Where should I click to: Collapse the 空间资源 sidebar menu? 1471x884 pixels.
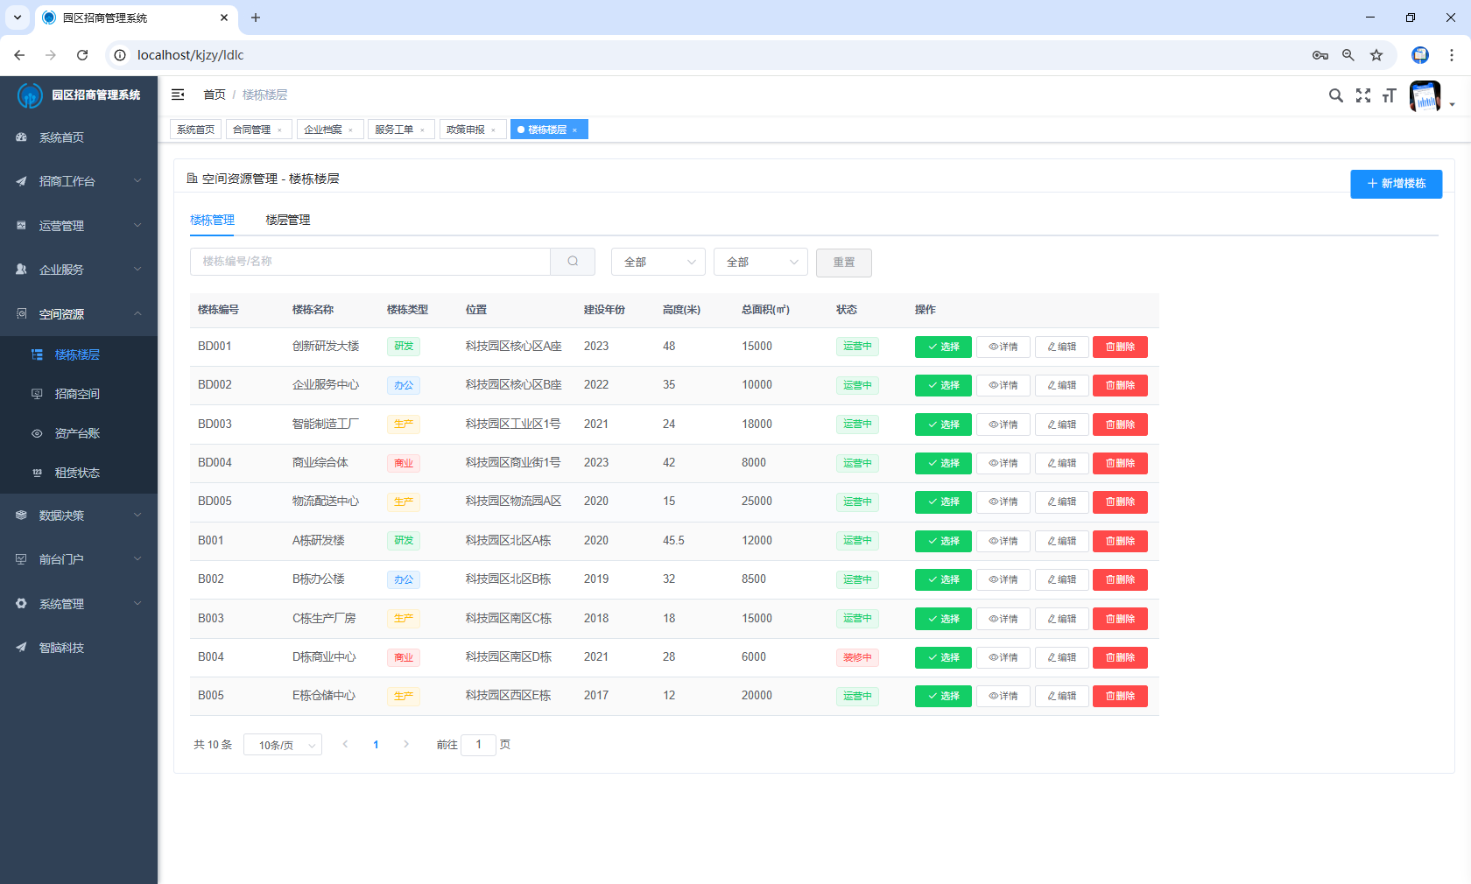[79, 314]
